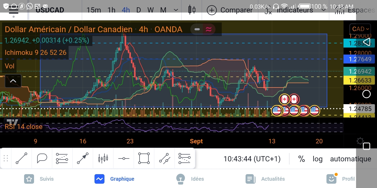Select the horizontal line tool
Screen dimensions: 377x188
pos(124,158)
